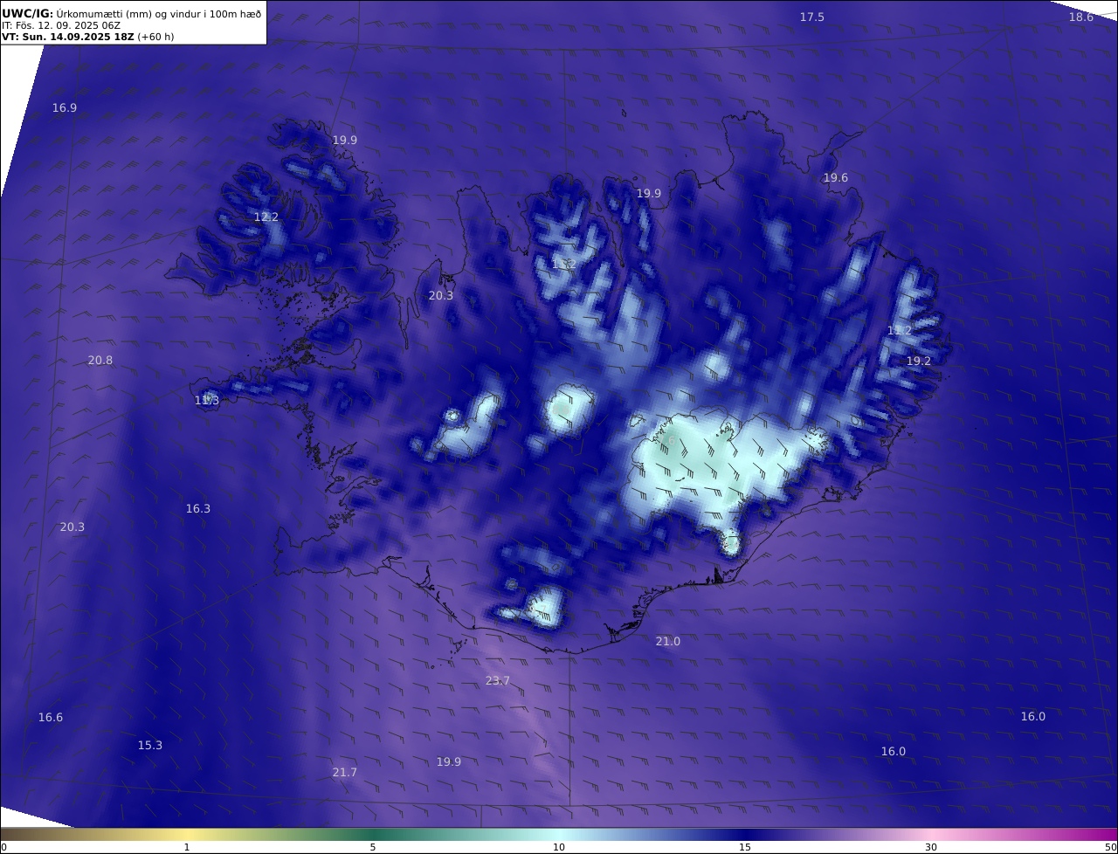This screenshot has width=1118, height=854.
Task: Click the 21.0 value label
Action: click(x=668, y=641)
